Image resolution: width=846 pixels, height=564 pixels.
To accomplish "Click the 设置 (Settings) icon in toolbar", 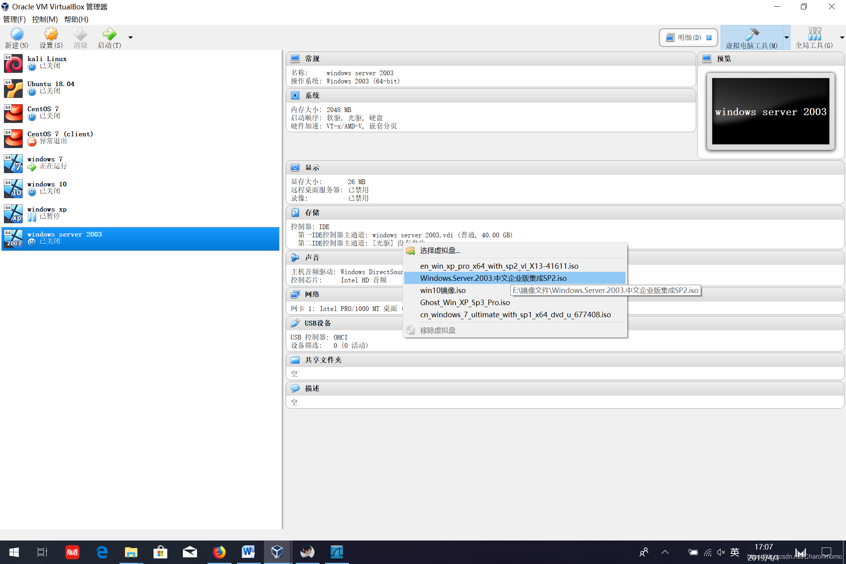I will [x=49, y=36].
